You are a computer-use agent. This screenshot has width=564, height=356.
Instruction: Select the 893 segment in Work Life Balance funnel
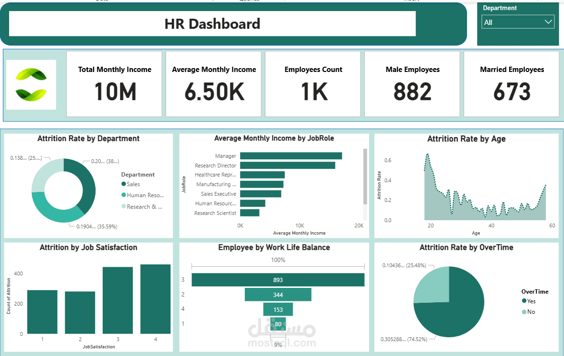(x=277, y=279)
